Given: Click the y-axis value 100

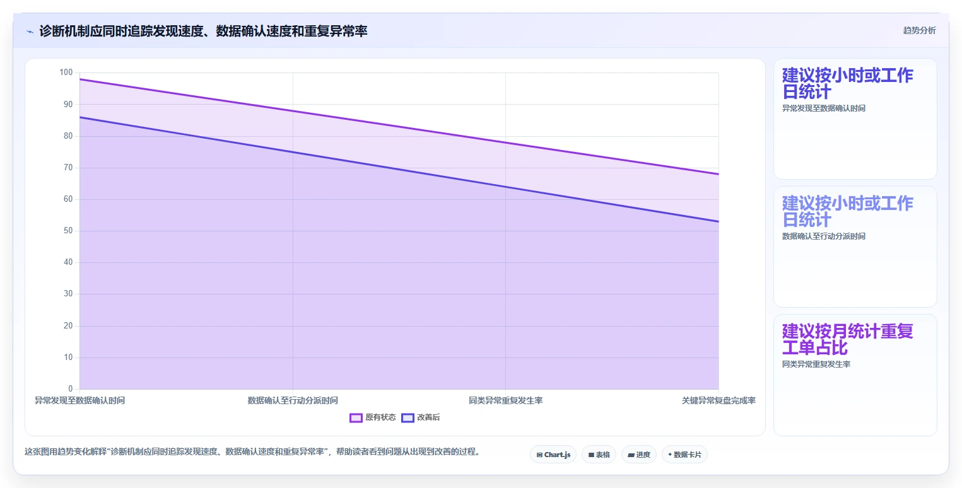Looking at the screenshot, I should 66,73.
